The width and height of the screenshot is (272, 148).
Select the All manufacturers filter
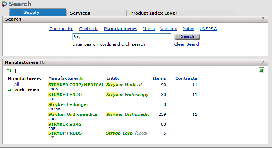[x=17, y=84]
